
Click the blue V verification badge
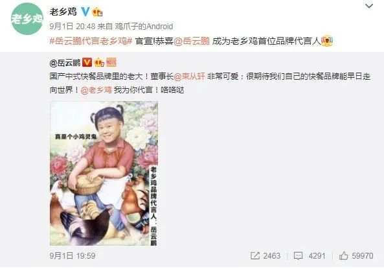coord(85,12)
